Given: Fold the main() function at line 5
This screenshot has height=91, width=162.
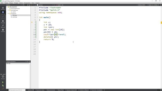Looking at the screenshot, I should pyautogui.click(x=37, y=17).
